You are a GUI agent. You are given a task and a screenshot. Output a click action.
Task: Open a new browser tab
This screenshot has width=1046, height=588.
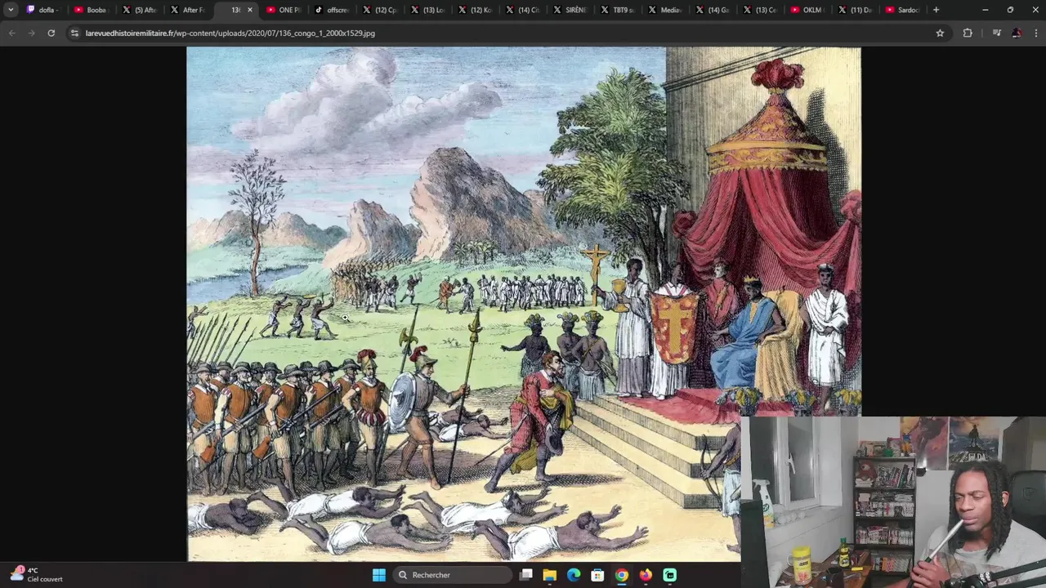click(x=936, y=10)
